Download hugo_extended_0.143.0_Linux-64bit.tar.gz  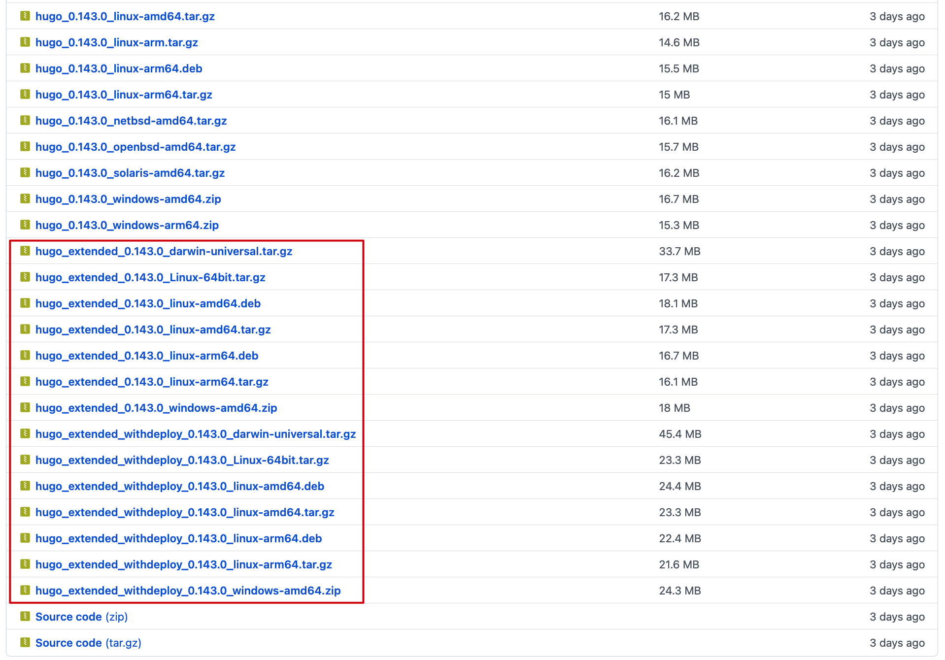150,277
